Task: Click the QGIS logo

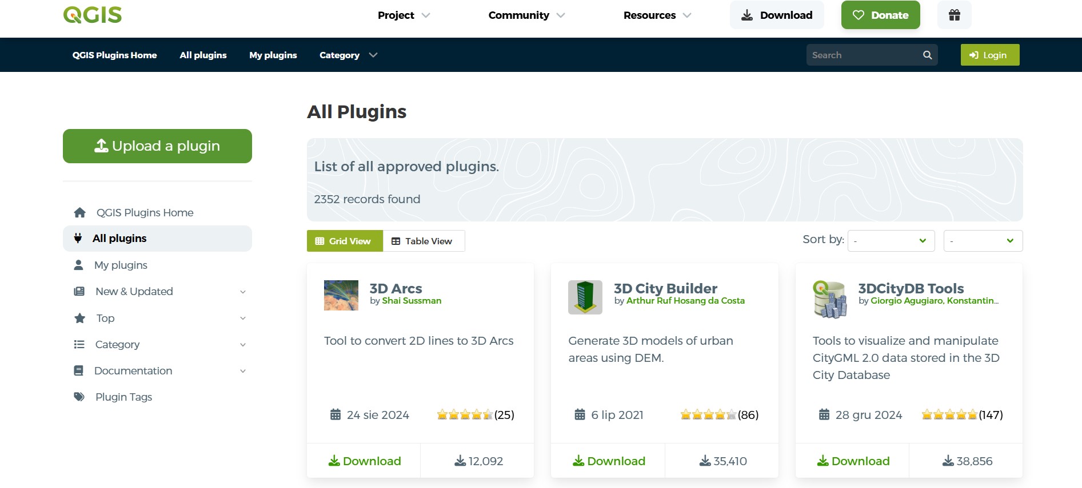Action: tap(93, 15)
